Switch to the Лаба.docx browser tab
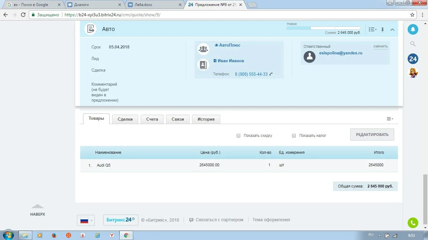This screenshot has height=240, width=428. pos(155,5)
